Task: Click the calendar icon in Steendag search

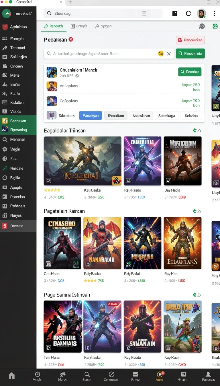Action: click(144, 13)
